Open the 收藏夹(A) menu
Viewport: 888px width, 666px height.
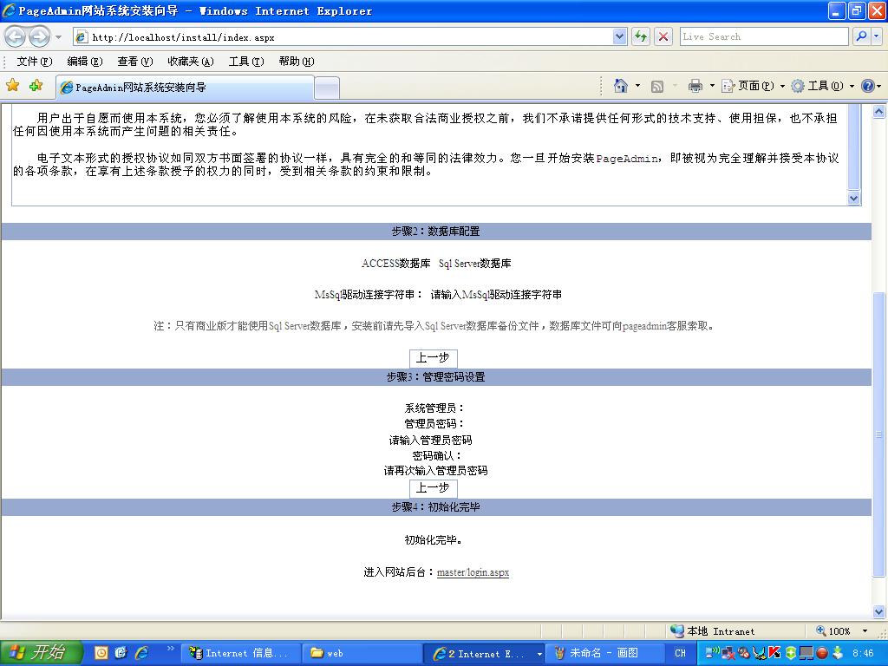click(191, 62)
